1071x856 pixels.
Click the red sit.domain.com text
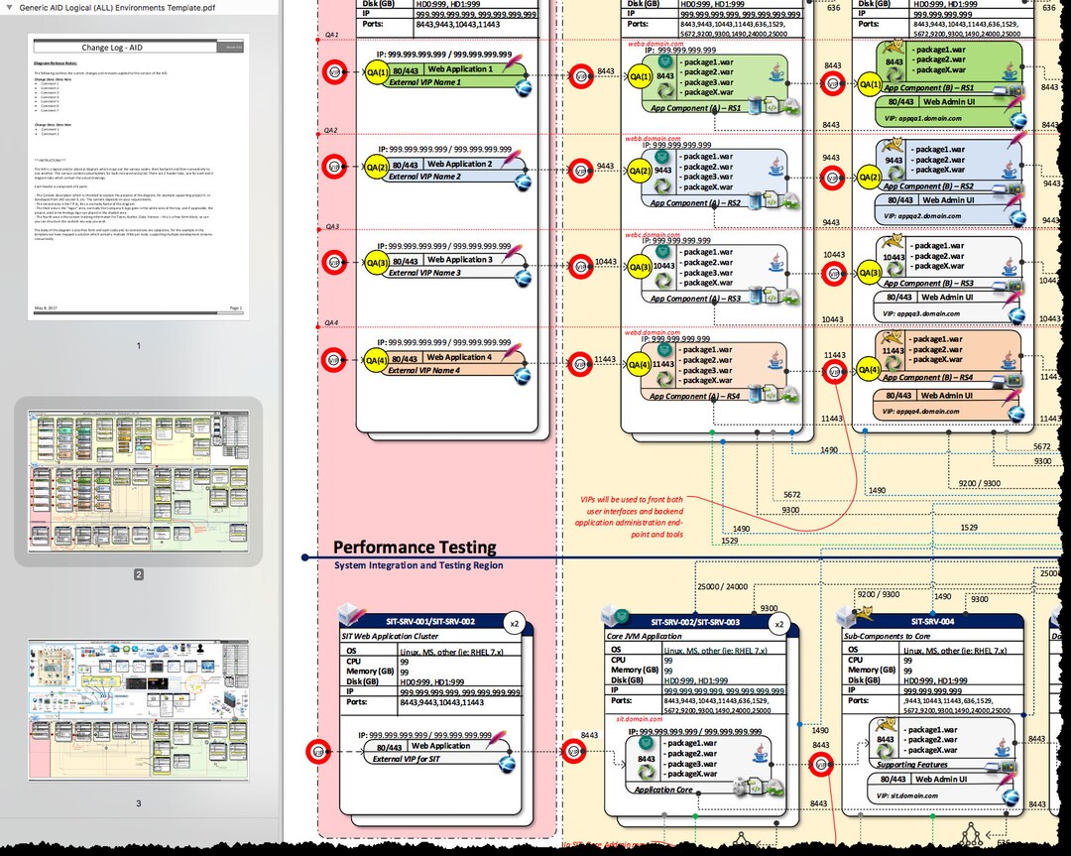click(x=640, y=719)
